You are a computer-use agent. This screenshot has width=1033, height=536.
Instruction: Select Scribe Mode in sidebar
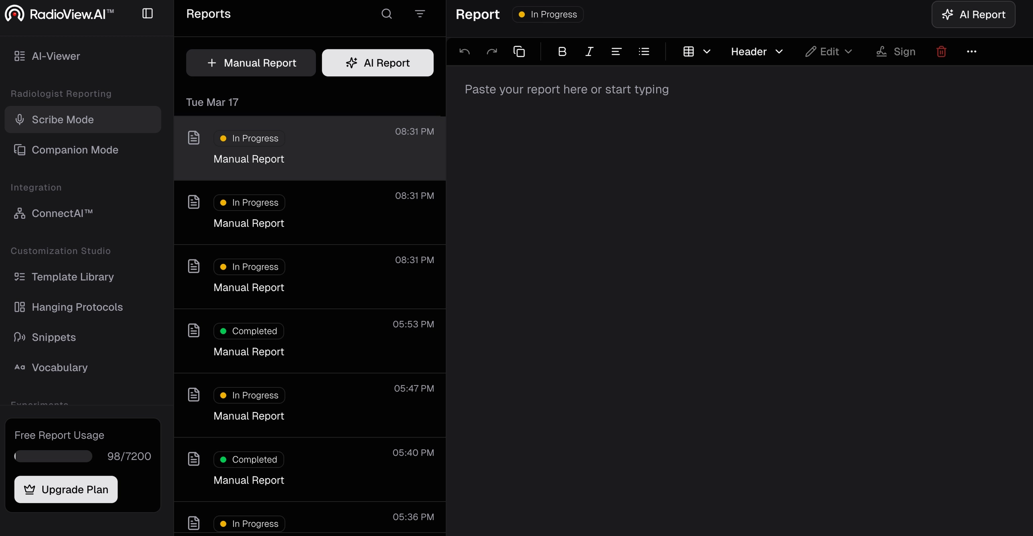[x=83, y=119]
